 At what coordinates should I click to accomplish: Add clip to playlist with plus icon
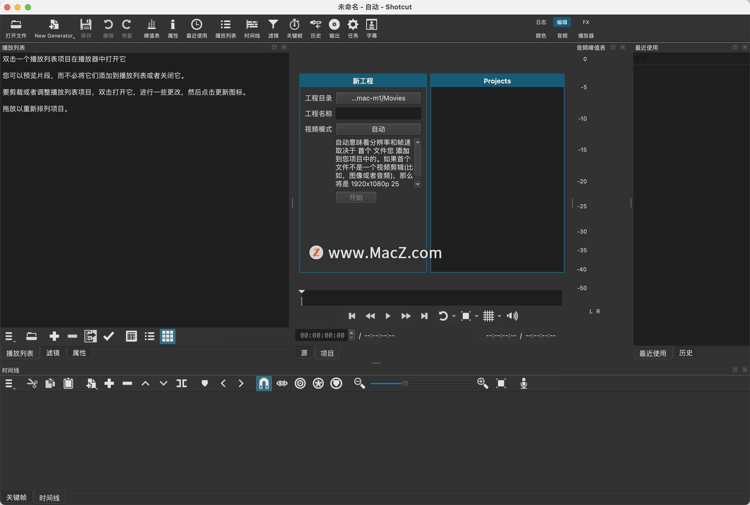point(54,336)
